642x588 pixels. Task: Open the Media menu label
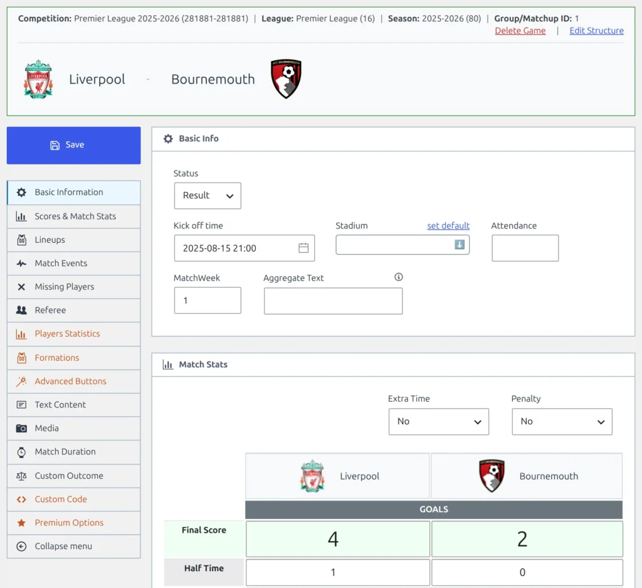46,428
